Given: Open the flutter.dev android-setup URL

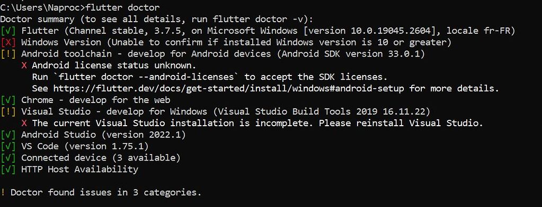Looking at the screenshot, I should (228, 89).
